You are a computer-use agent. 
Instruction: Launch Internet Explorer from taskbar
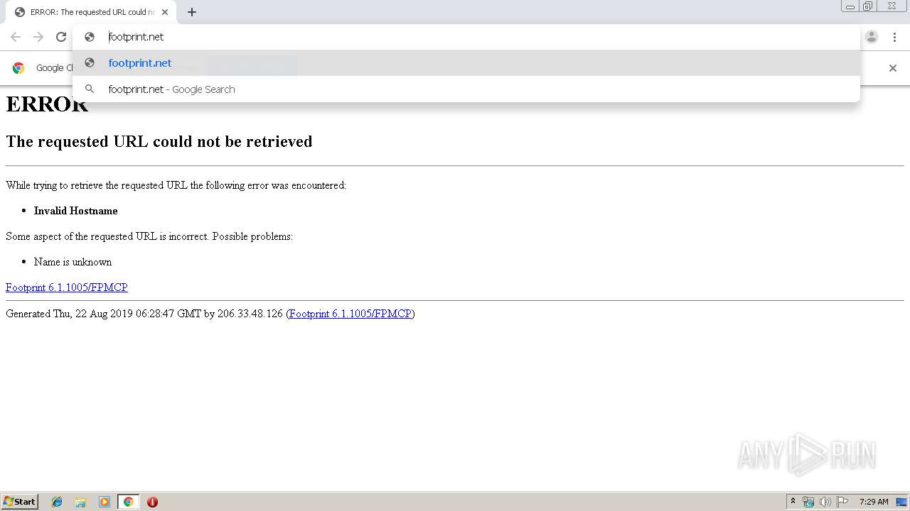57,502
